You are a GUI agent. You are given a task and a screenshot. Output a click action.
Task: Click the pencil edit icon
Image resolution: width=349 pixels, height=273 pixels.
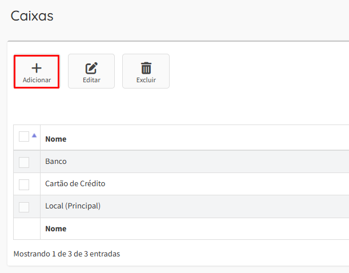pyautogui.click(x=91, y=68)
